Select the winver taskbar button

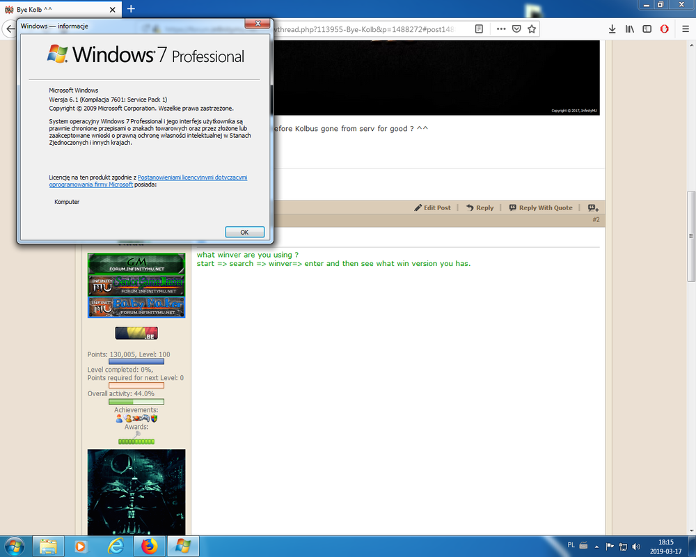pos(183,546)
